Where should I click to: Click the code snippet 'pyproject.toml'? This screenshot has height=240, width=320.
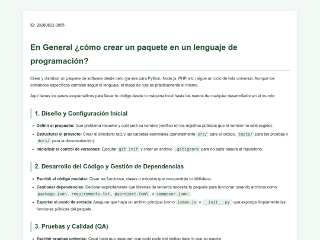point(132,194)
